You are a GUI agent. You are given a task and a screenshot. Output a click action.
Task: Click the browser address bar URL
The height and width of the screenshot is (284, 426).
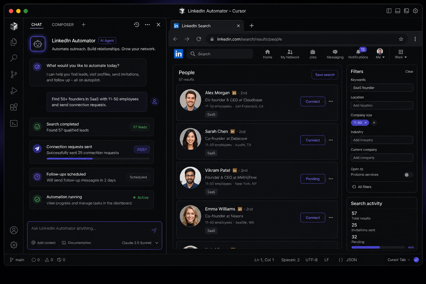click(249, 39)
